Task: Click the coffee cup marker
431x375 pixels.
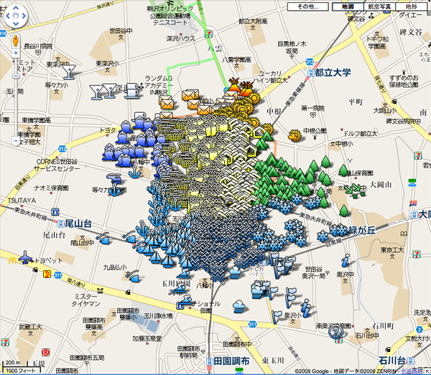Action: click(132, 90)
